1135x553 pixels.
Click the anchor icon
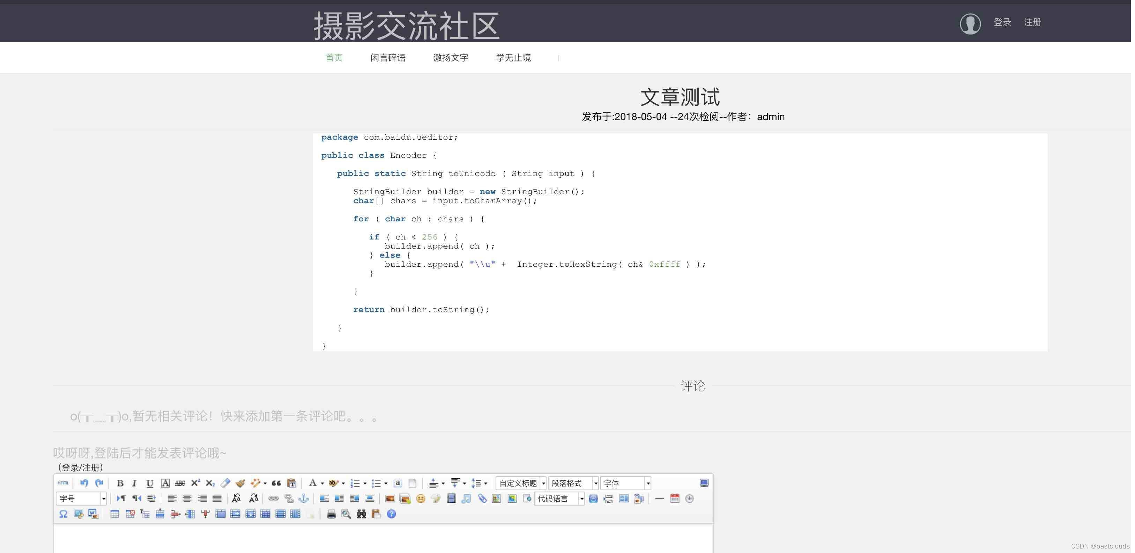point(304,499)
